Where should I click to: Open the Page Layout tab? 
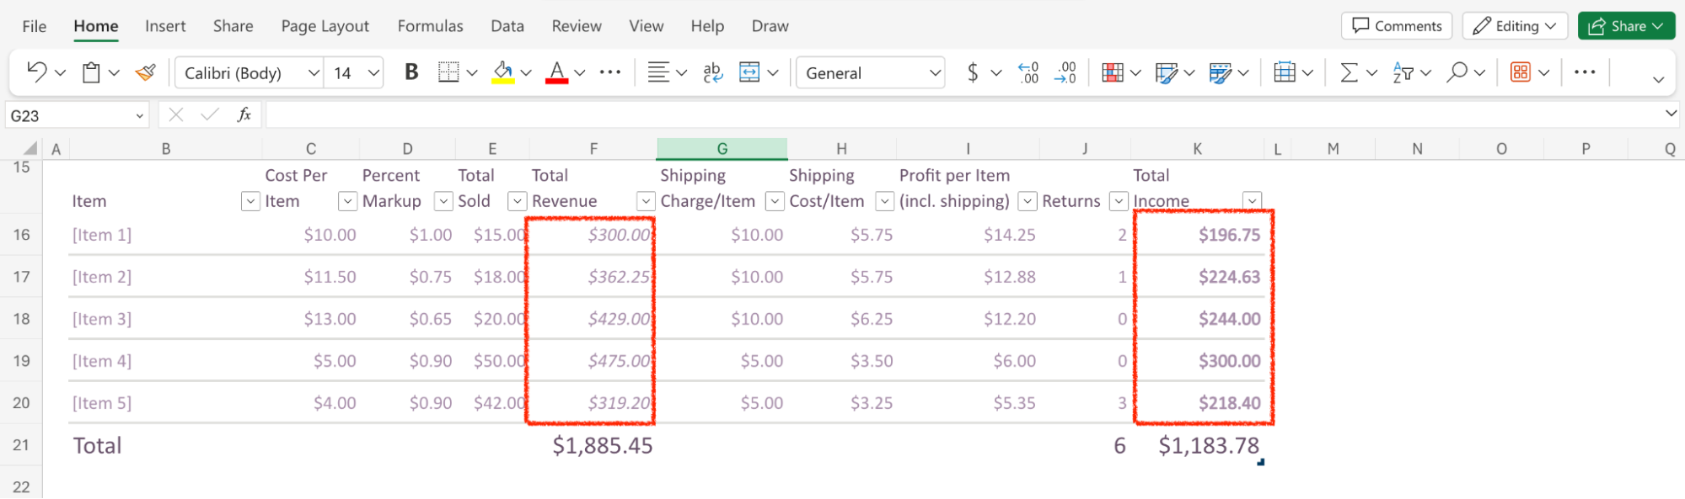[x=325, y=26]
